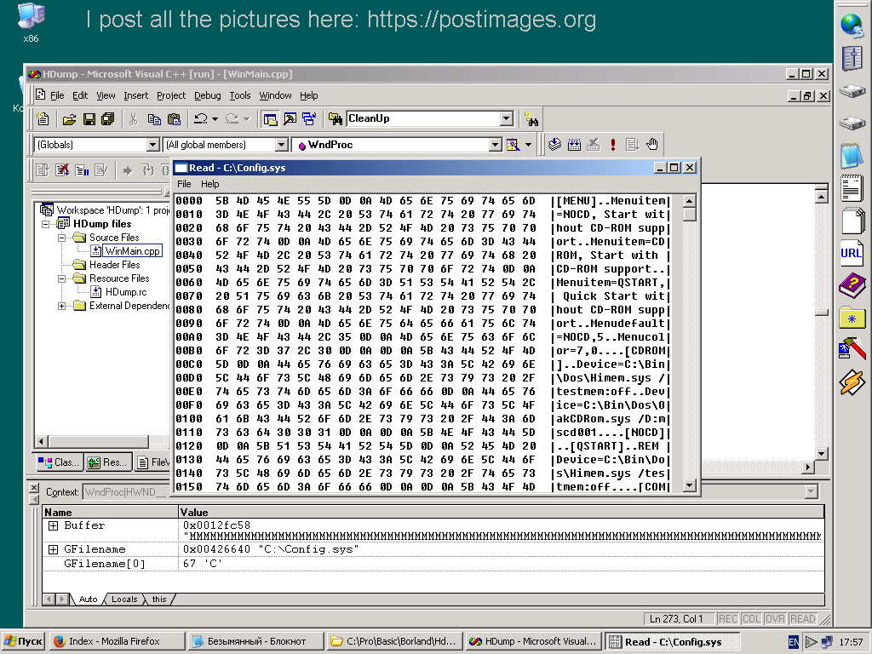
Task: Open the Debug menu
Action: [x=208, y=95]
